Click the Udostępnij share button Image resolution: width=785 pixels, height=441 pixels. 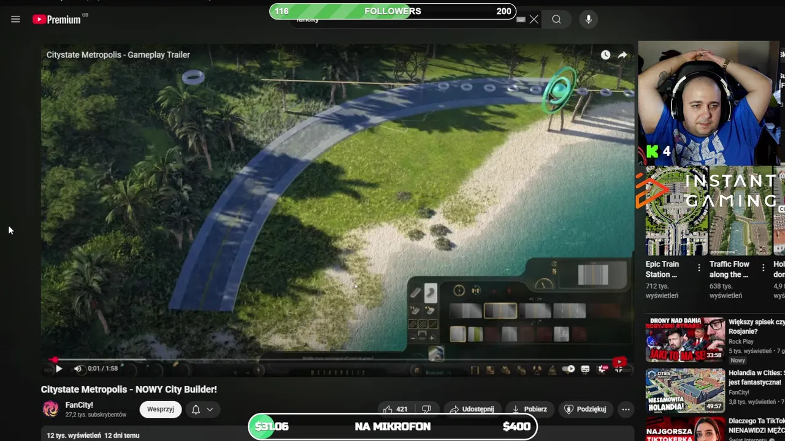point(472,409)
